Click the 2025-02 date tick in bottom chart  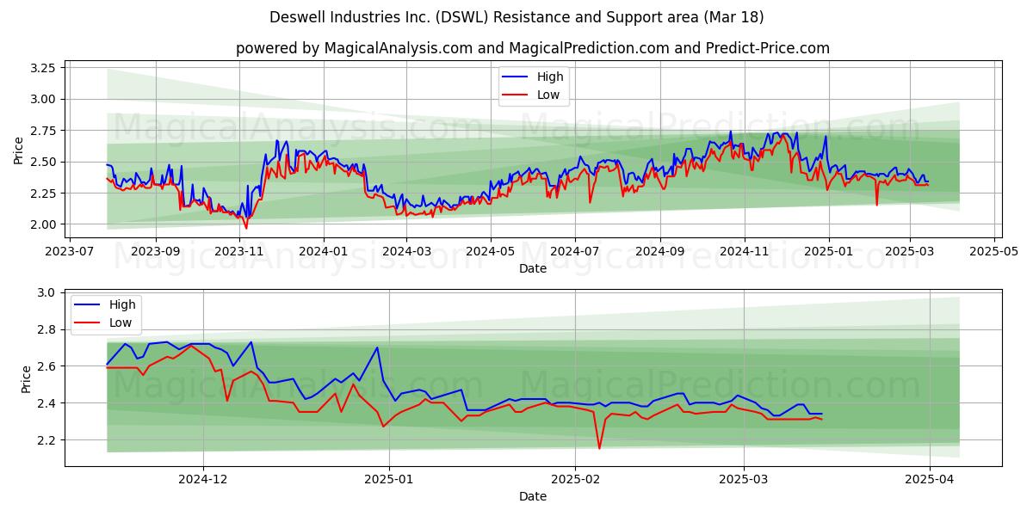click(x=575, y=479)
